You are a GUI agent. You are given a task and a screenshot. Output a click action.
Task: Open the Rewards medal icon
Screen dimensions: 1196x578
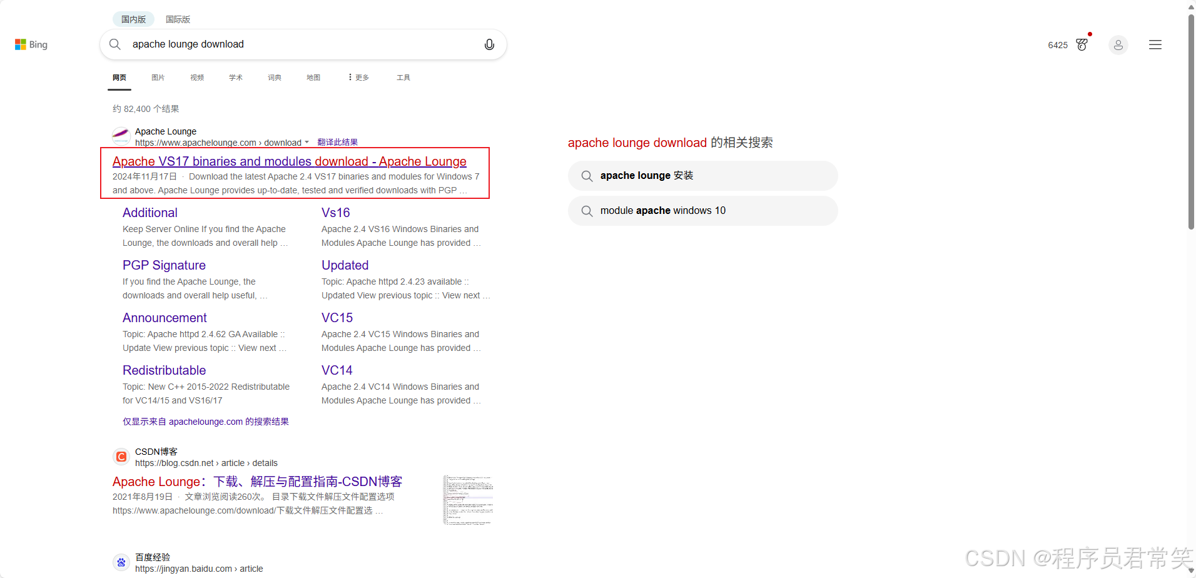tap(1082, 44)
